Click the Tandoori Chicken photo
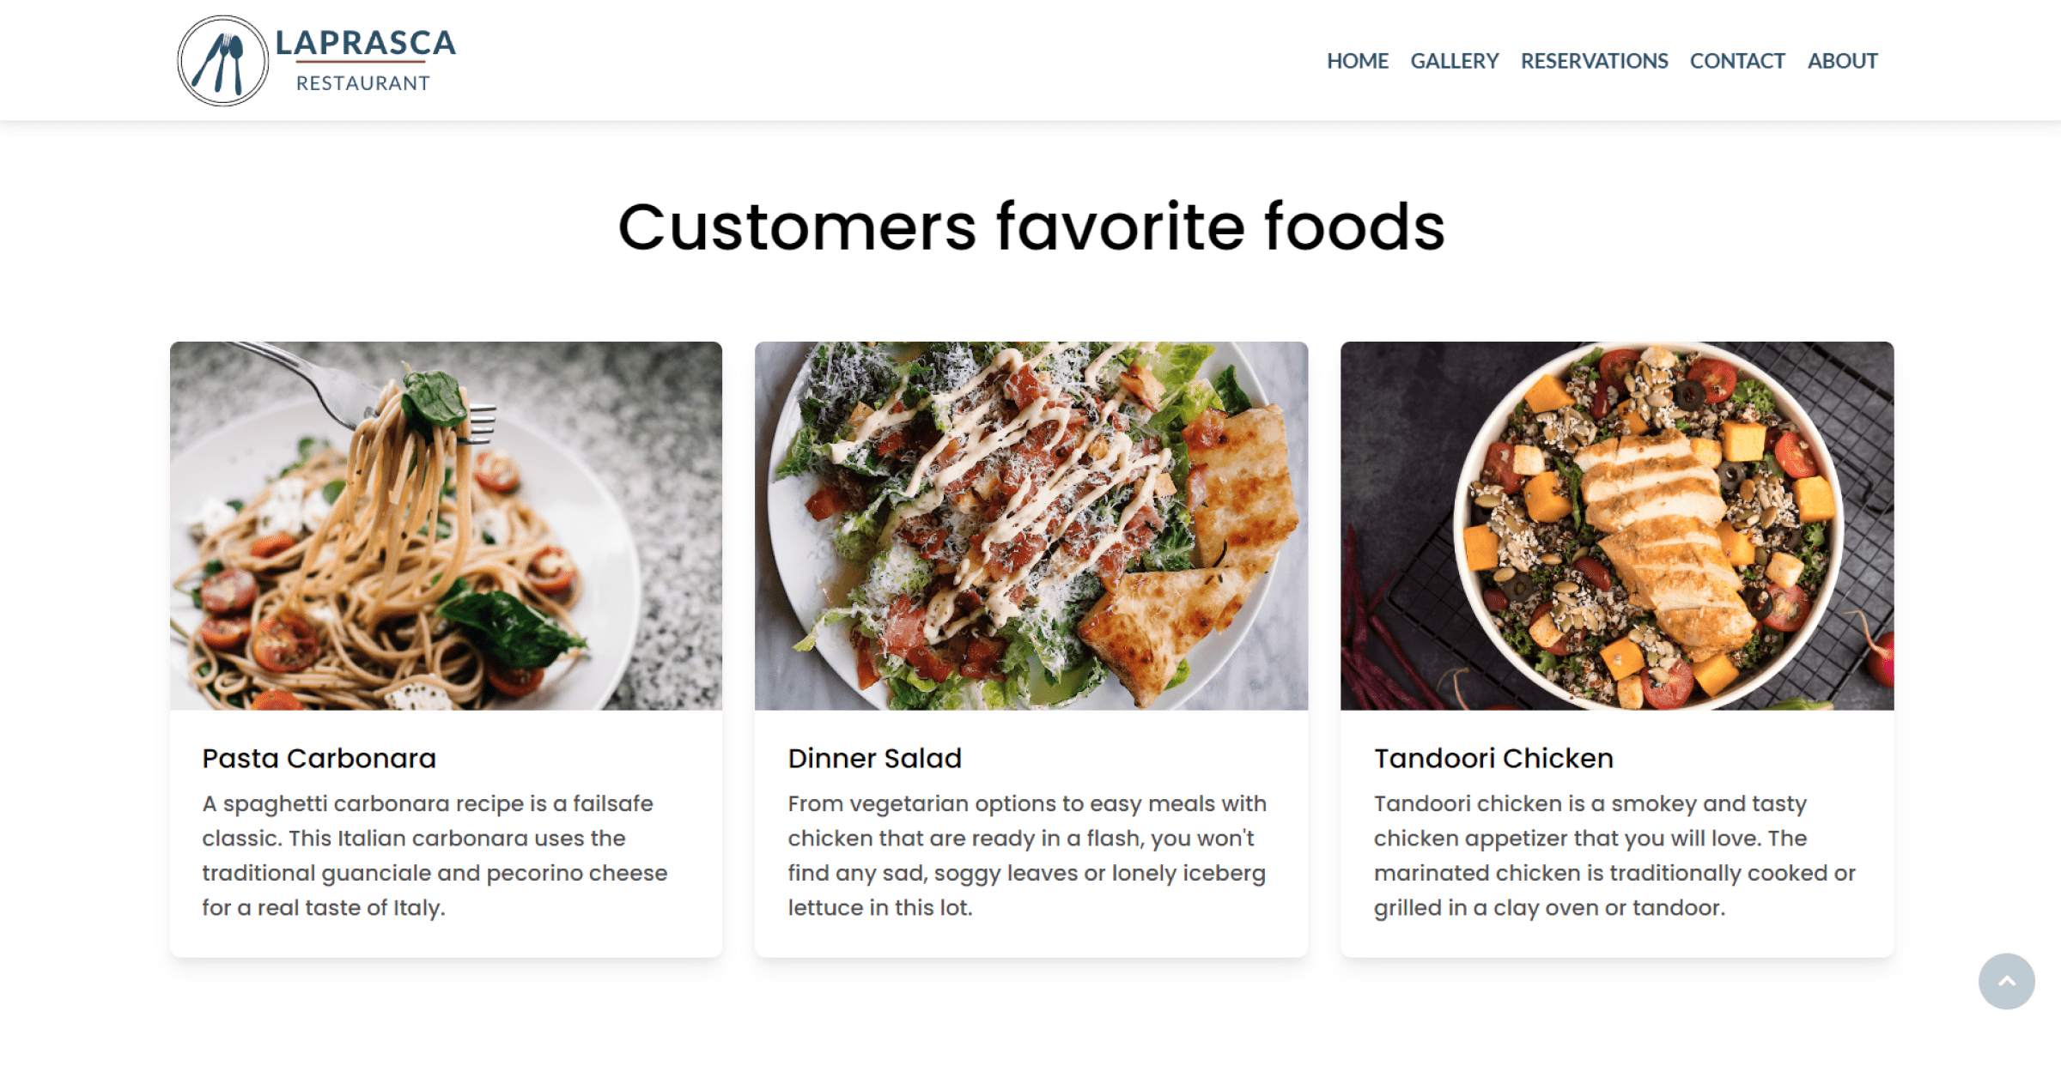2061x1066 pixels. pyautogui.click(x=1616, y=525)
